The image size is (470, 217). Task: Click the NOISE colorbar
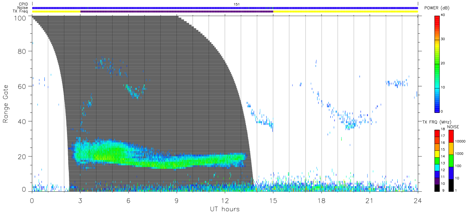coord(451,160)
